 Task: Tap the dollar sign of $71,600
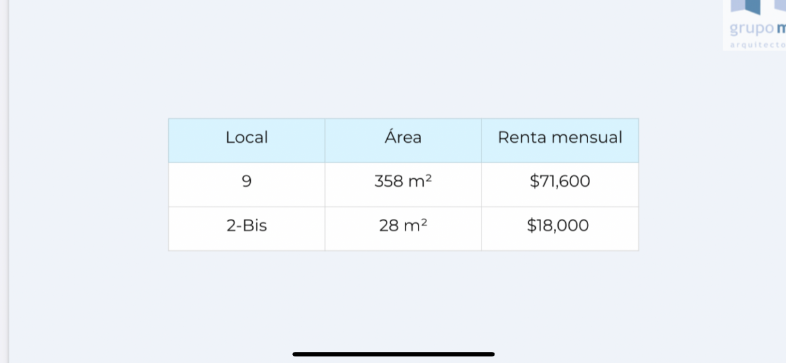click(x=533, y=181)
